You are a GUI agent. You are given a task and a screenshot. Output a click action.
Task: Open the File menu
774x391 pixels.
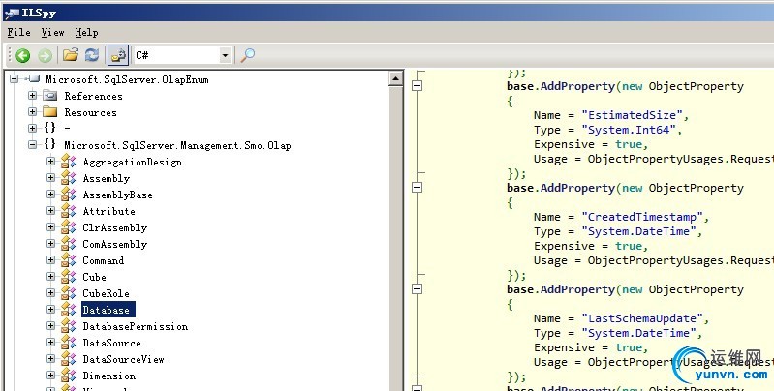[x=18, y=33]
